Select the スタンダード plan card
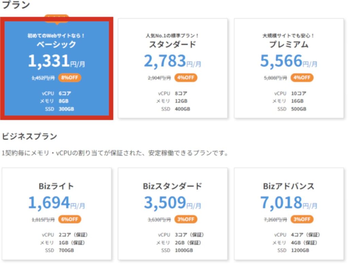 [x=173, y=68]
